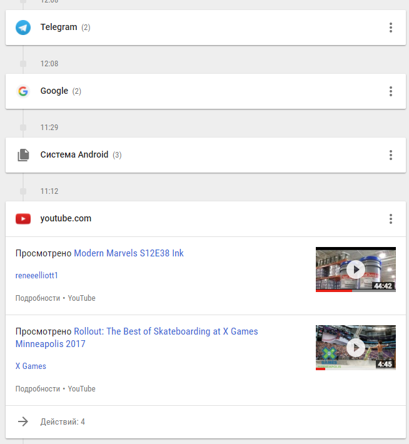Image resolution: width=409 pixels, height=444 pixels.
Task: Open Rollout: The Best of Skateboarding link
Action: click(136, 338)
